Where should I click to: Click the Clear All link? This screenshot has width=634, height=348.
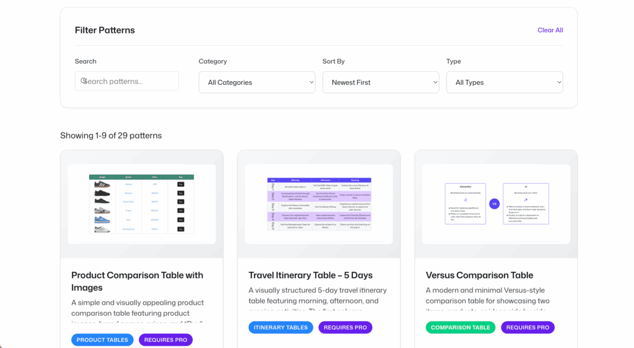pos(550,30)
